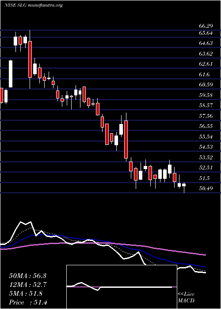Screen dimensions: 221x309
Task: Click the Price : 51.4 readout
Action: pyautogui.click(x=28, y=302)
